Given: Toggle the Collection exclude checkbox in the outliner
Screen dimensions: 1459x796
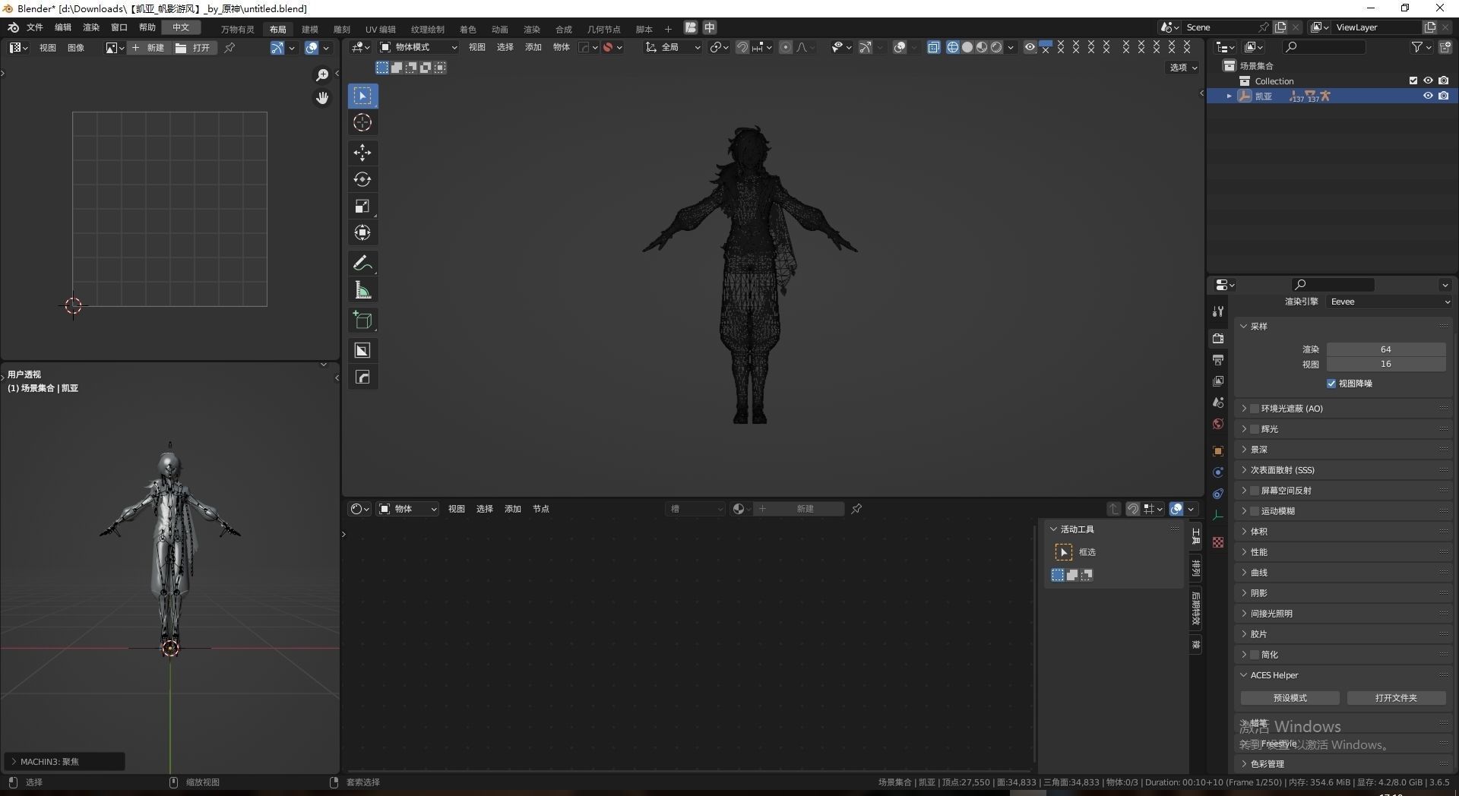Looking at the screenshot, I should pos(1413,81).
